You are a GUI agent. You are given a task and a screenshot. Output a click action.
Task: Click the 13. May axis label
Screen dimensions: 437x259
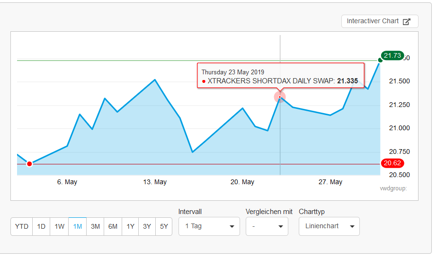155,182
